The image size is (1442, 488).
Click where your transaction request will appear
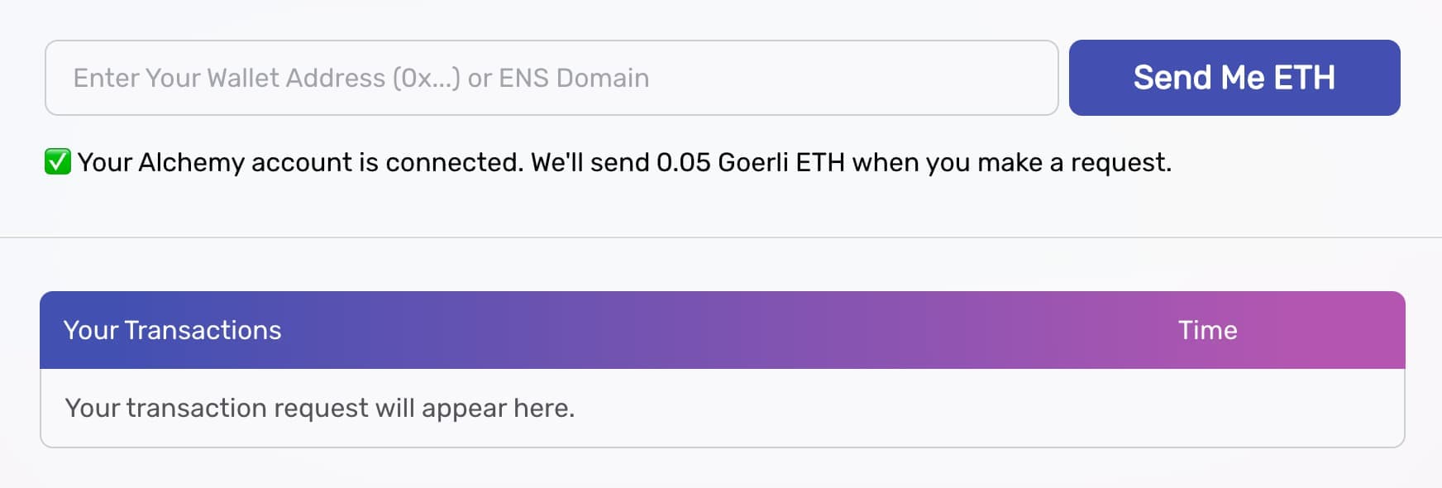tap(320, 407)
